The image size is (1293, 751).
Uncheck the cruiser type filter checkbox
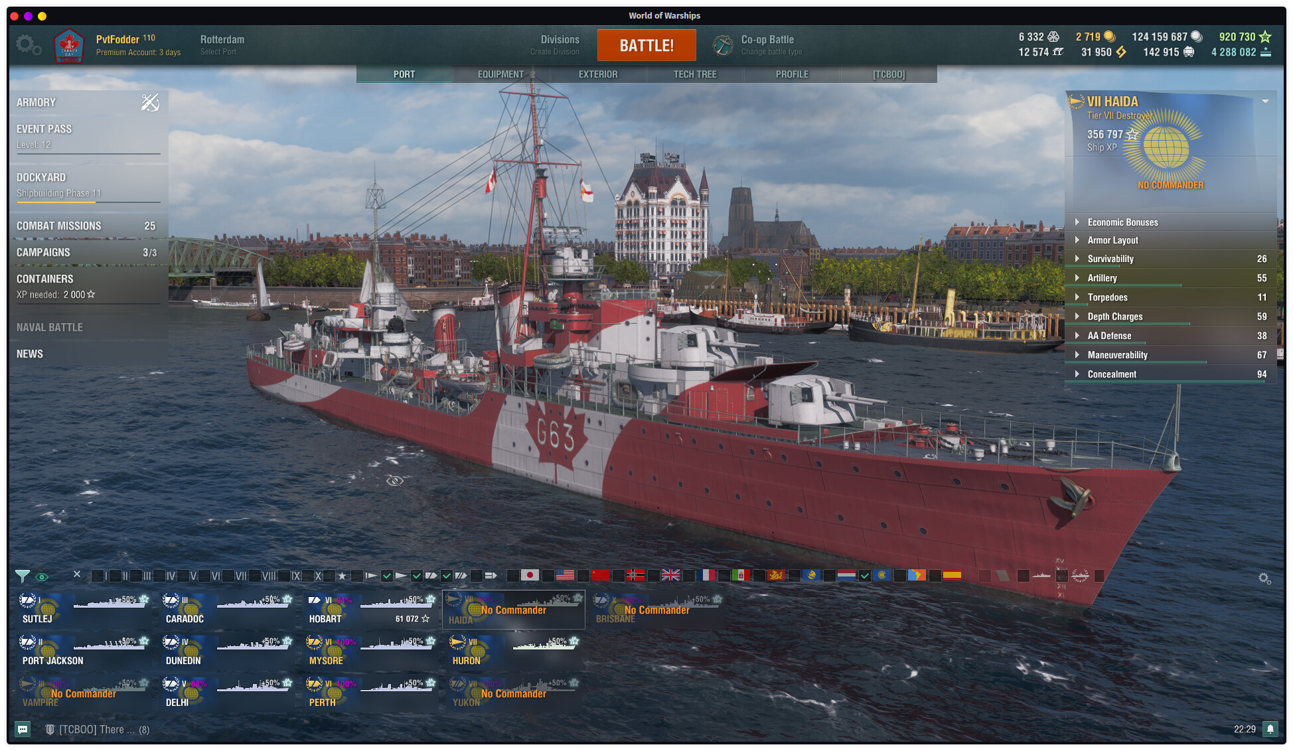pos(416,576)
